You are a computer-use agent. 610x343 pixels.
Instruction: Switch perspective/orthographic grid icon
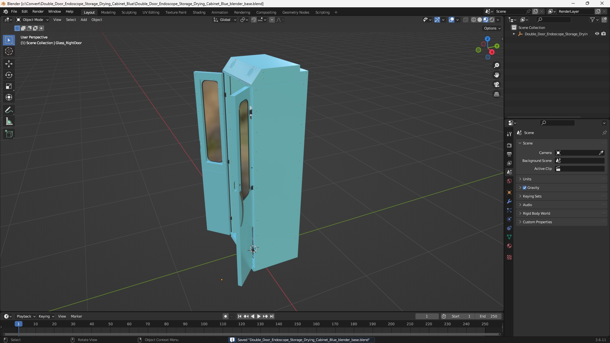coord(497,94)
